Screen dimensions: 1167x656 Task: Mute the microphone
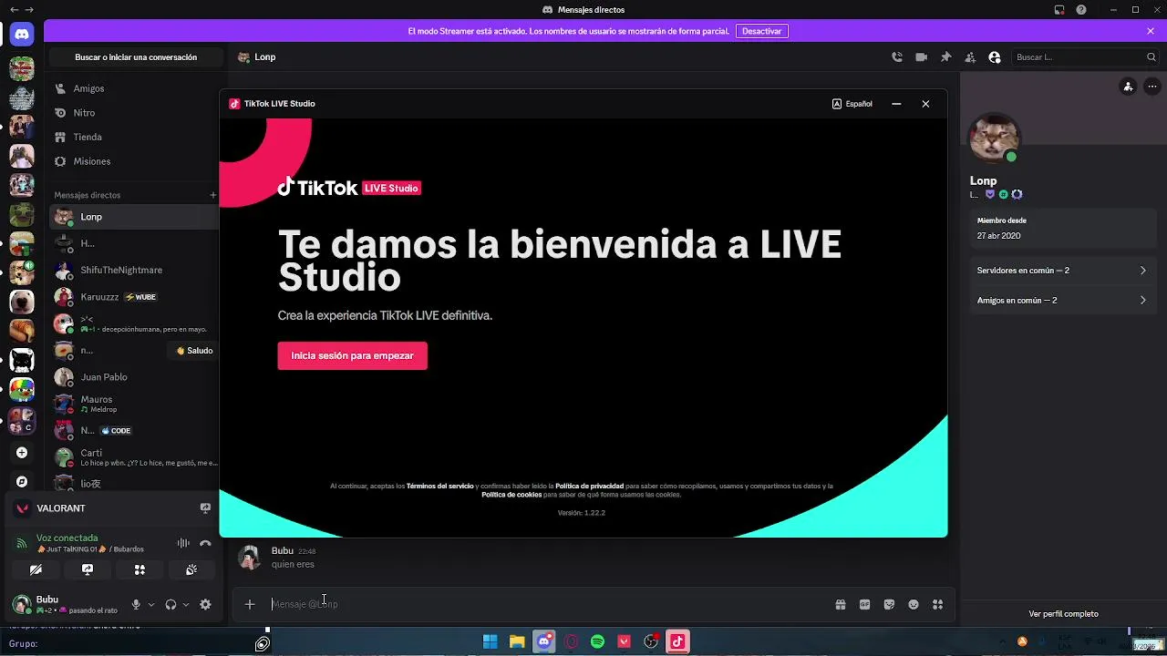point(136,604)
